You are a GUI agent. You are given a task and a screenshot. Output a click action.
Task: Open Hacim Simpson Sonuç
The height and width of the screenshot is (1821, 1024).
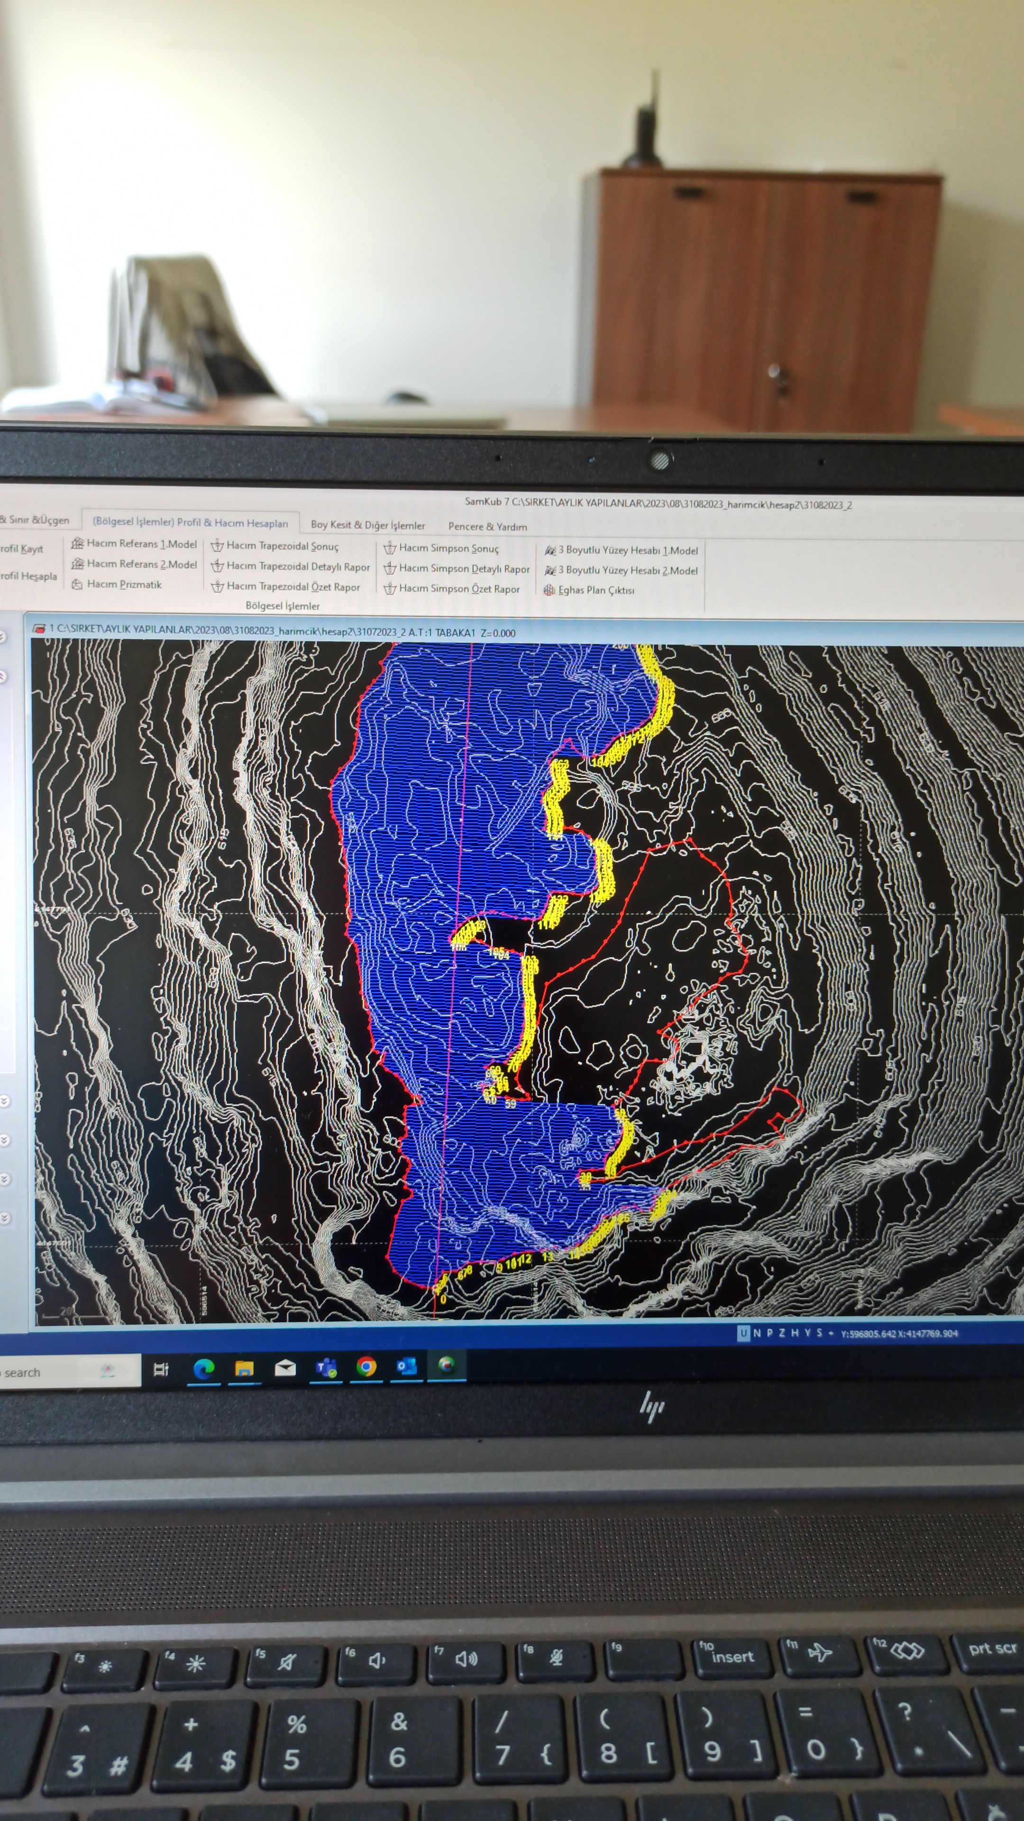(448, 548)
